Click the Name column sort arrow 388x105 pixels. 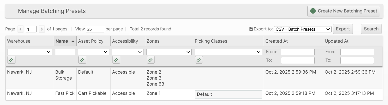(73, 41)
